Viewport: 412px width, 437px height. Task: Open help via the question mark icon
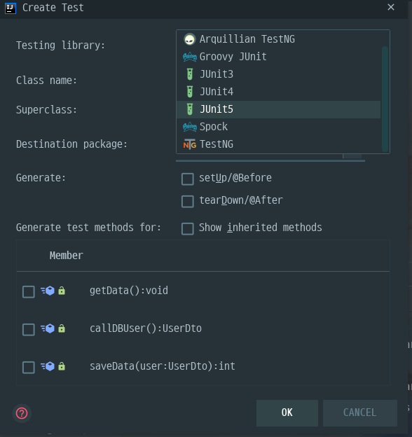tap(22, 413)
